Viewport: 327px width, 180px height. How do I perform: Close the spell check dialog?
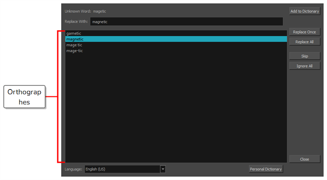[305, 159]
